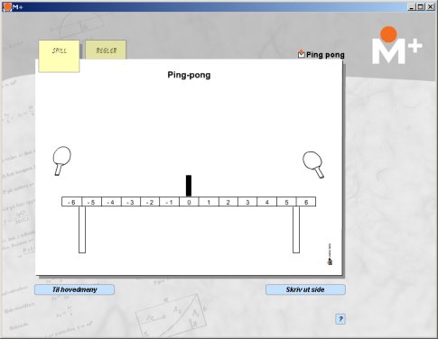438x339 pixels.
Task: Minimize the M+ window
Action: click(412, 6)
